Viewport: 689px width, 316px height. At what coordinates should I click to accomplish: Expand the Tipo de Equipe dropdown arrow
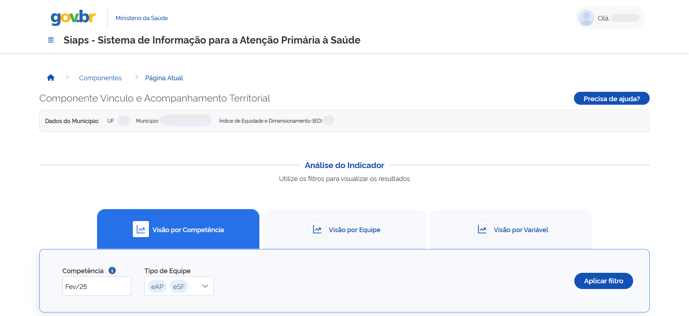point(205,286)
